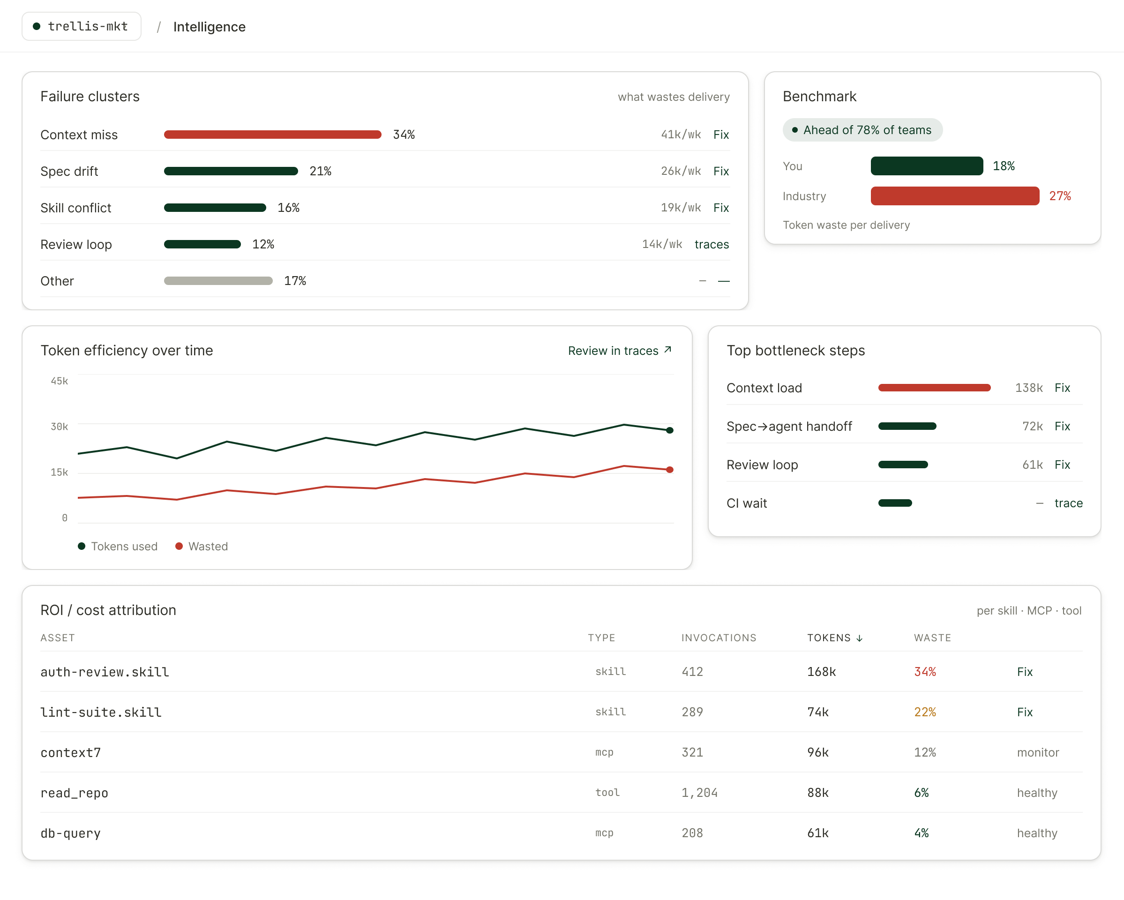Click Fix for lint-suite.skill
1124x900 pixels.
pos(1025,712)
